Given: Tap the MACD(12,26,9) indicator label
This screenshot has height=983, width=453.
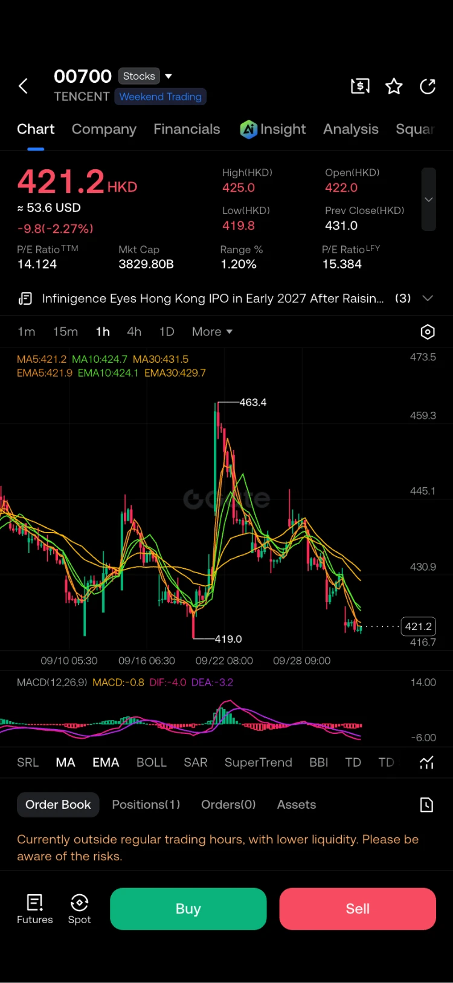Looking at the screenshot, I should (x=52, y=682).
